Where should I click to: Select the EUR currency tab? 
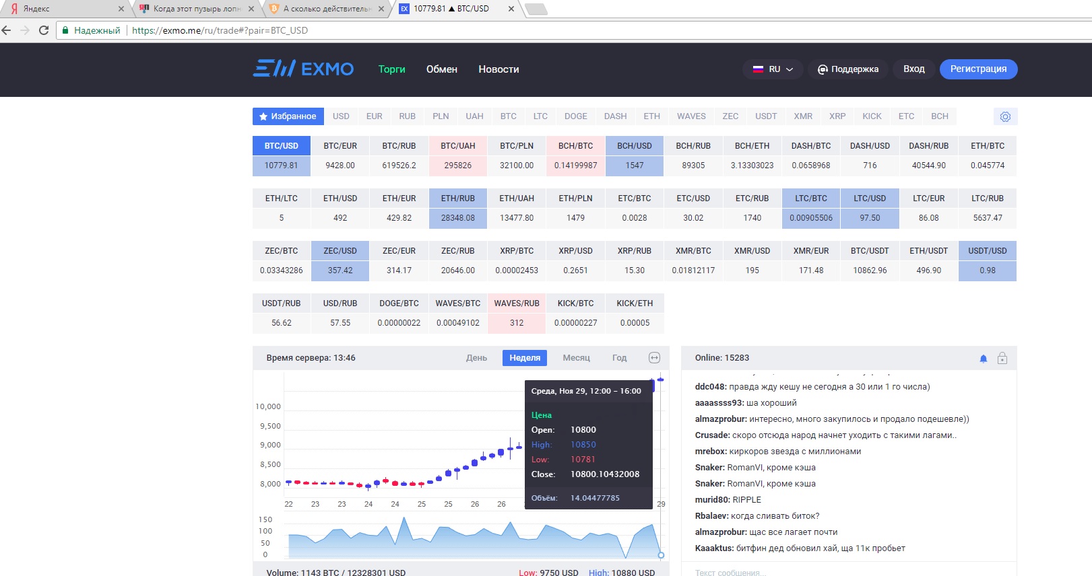375,116
